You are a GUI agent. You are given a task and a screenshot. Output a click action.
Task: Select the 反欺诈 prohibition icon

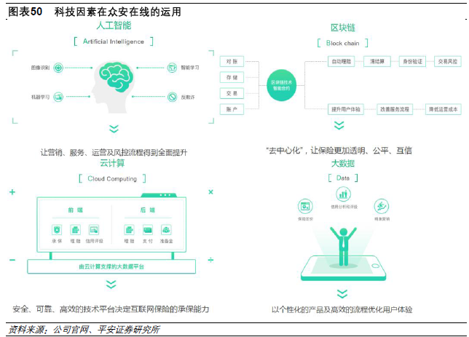click(x=173, y=97)
